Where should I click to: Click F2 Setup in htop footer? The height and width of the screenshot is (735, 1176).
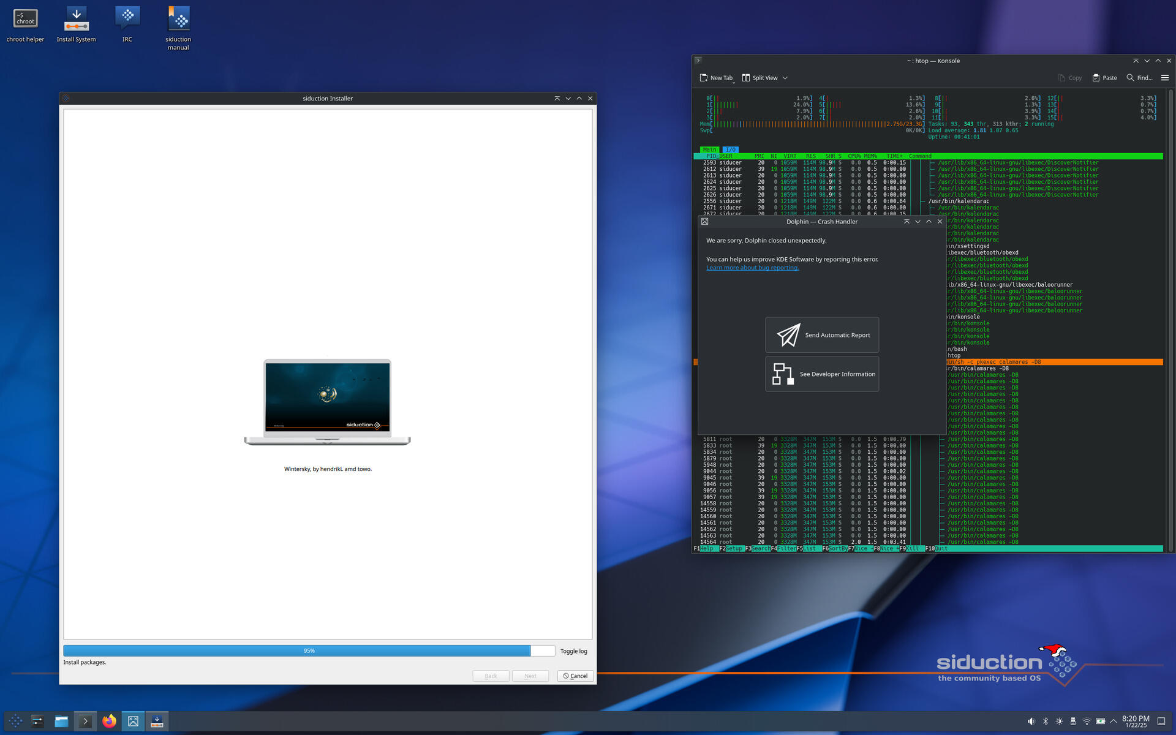tap(731, 549)
